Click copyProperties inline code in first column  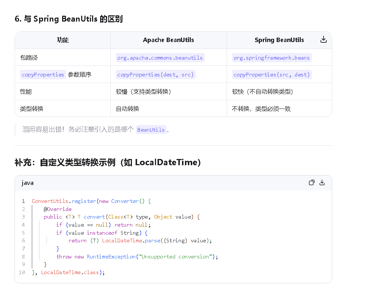point(43,75)
